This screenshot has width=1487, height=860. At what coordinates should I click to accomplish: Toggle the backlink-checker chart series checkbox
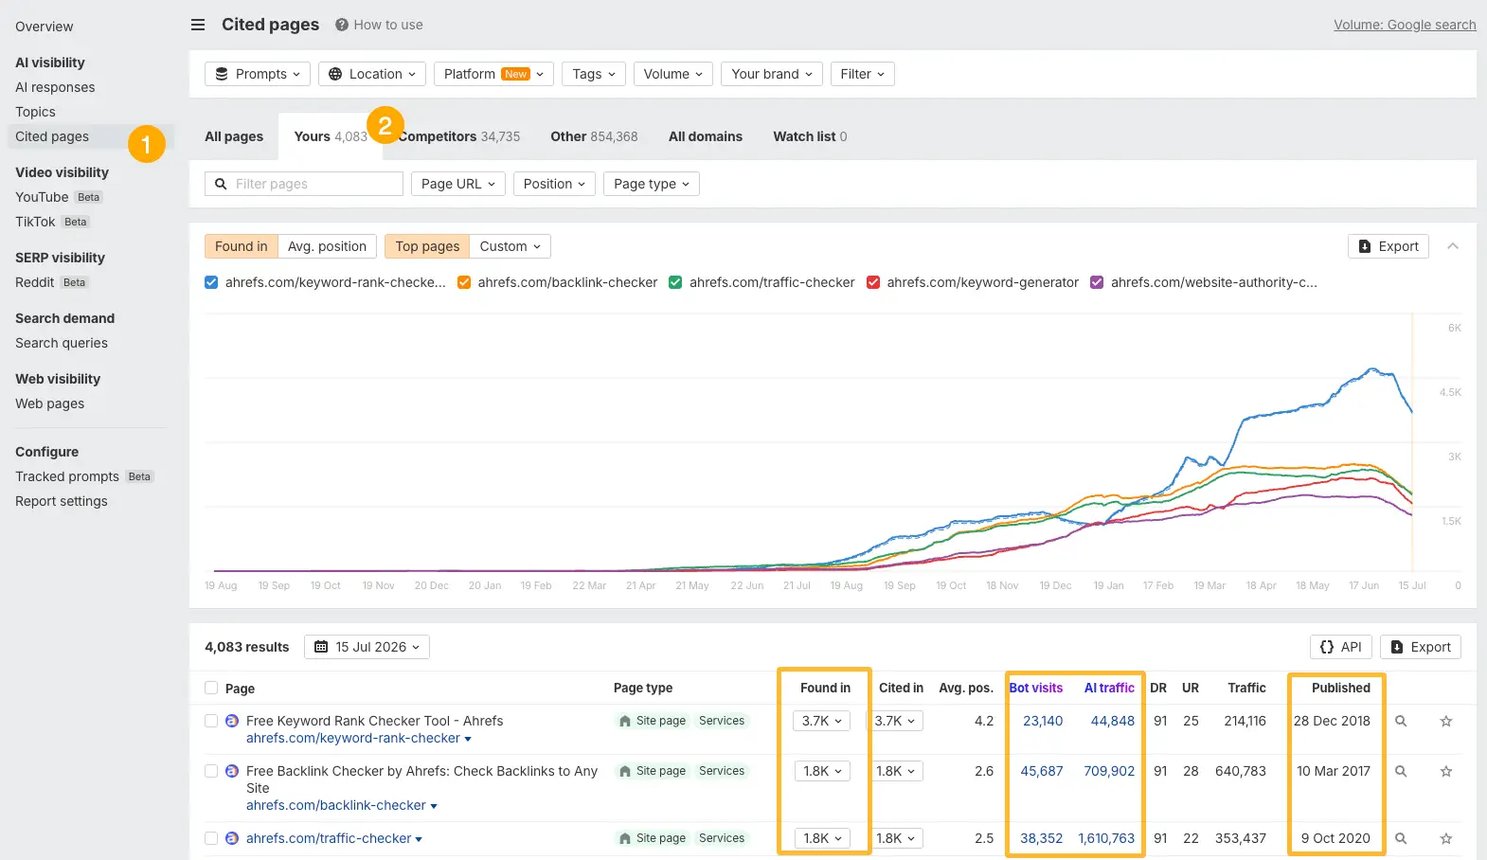pyautogui.click(x=464, y=282)
